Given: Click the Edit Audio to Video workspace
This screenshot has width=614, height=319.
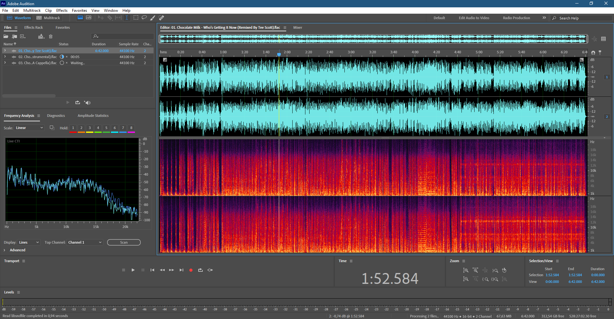Looking at the screenshot, I should tap(474, 18).
